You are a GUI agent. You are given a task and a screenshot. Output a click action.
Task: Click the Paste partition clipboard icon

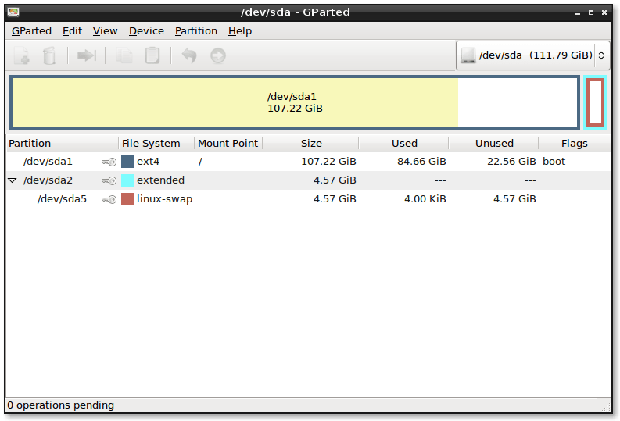(152, 55)
